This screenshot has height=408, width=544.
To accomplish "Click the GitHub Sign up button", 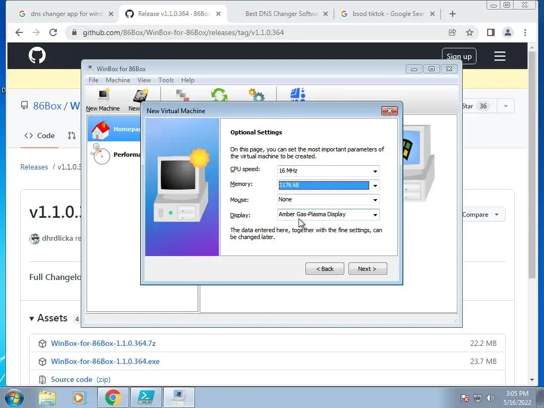I will point(459,56).
